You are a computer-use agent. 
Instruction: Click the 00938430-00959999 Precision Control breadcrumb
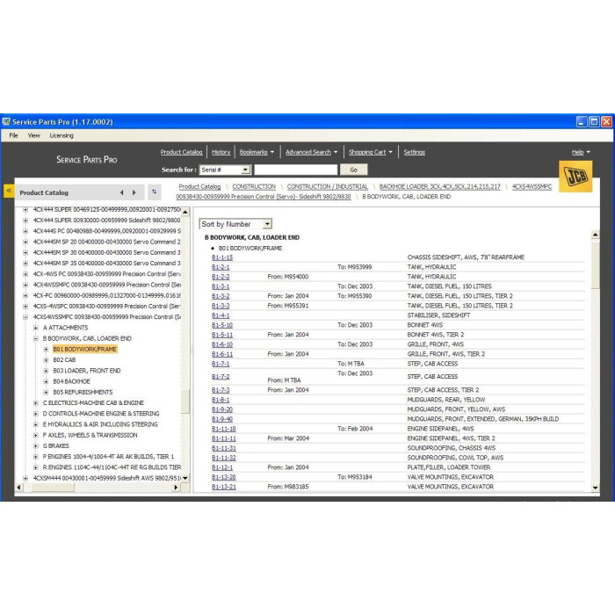point(264,197)
